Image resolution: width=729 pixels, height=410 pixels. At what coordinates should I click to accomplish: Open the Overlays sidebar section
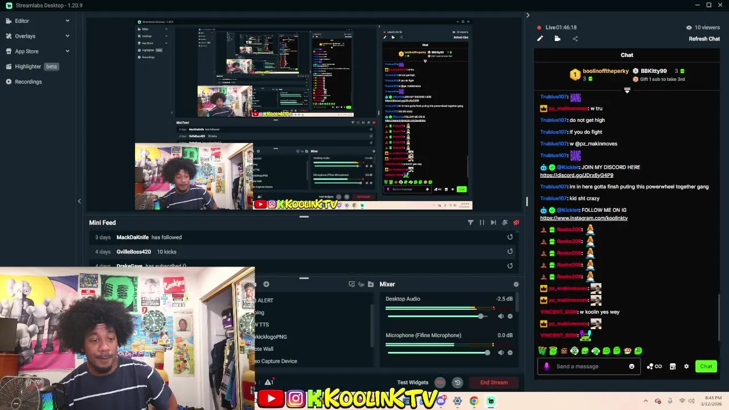point(25,36)
